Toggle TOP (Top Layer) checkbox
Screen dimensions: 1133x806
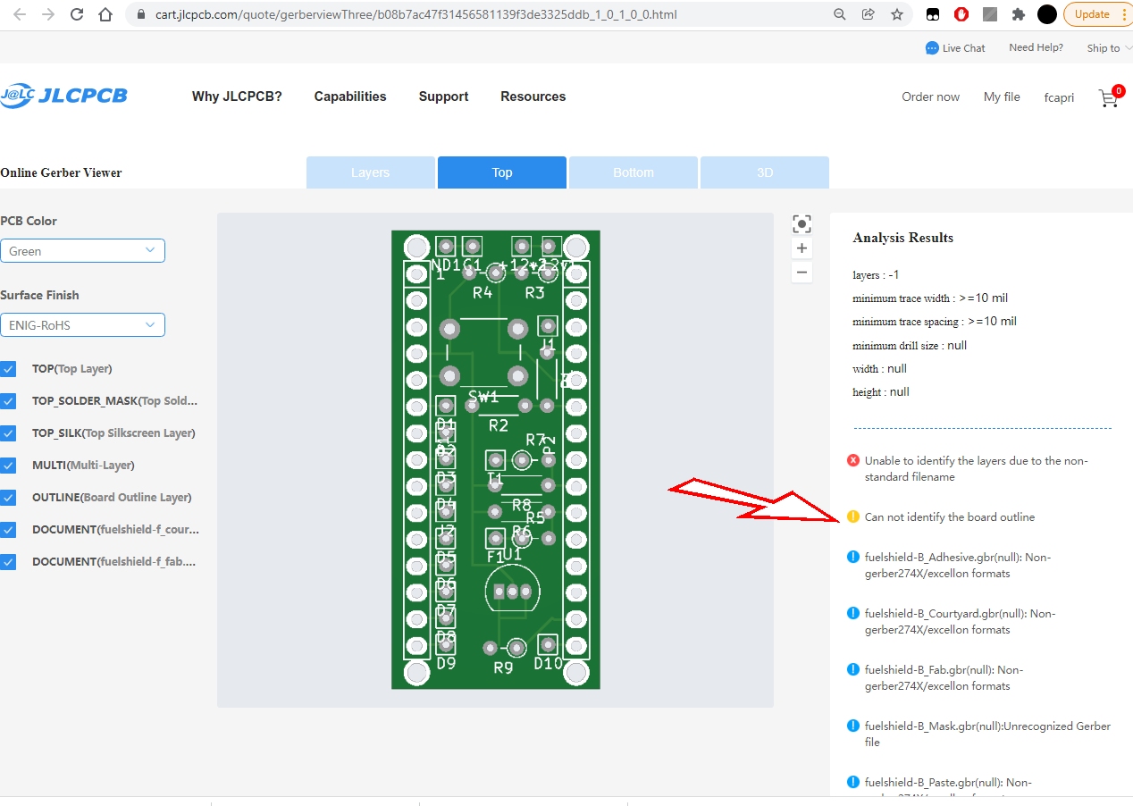tap(8, 369)
